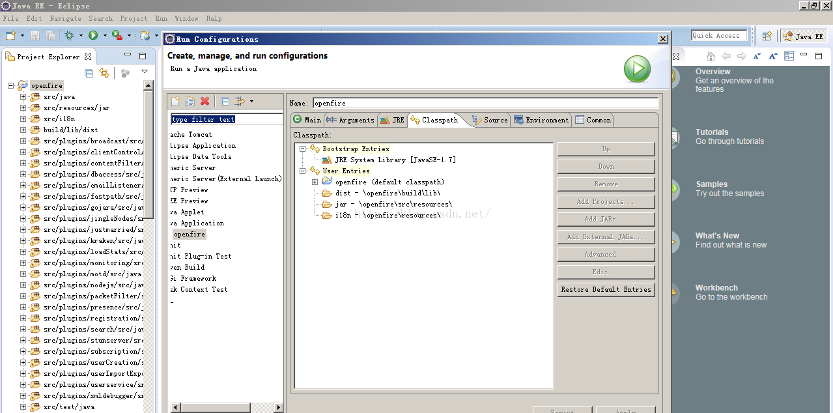The width and height of the screenshot is (833, 413).
Task: Maximize the Project Explorer view
Action: click(143, 56)
